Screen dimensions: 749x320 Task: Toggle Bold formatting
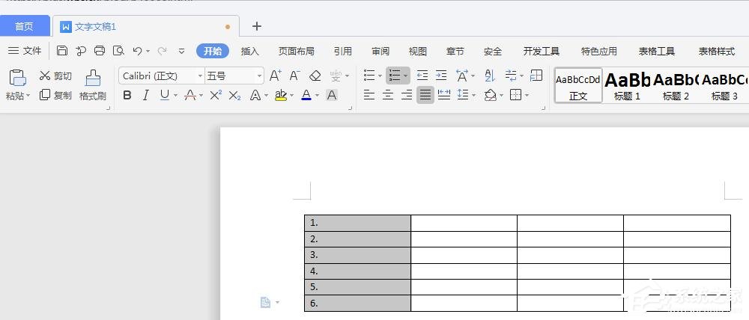tap(127, 95)
